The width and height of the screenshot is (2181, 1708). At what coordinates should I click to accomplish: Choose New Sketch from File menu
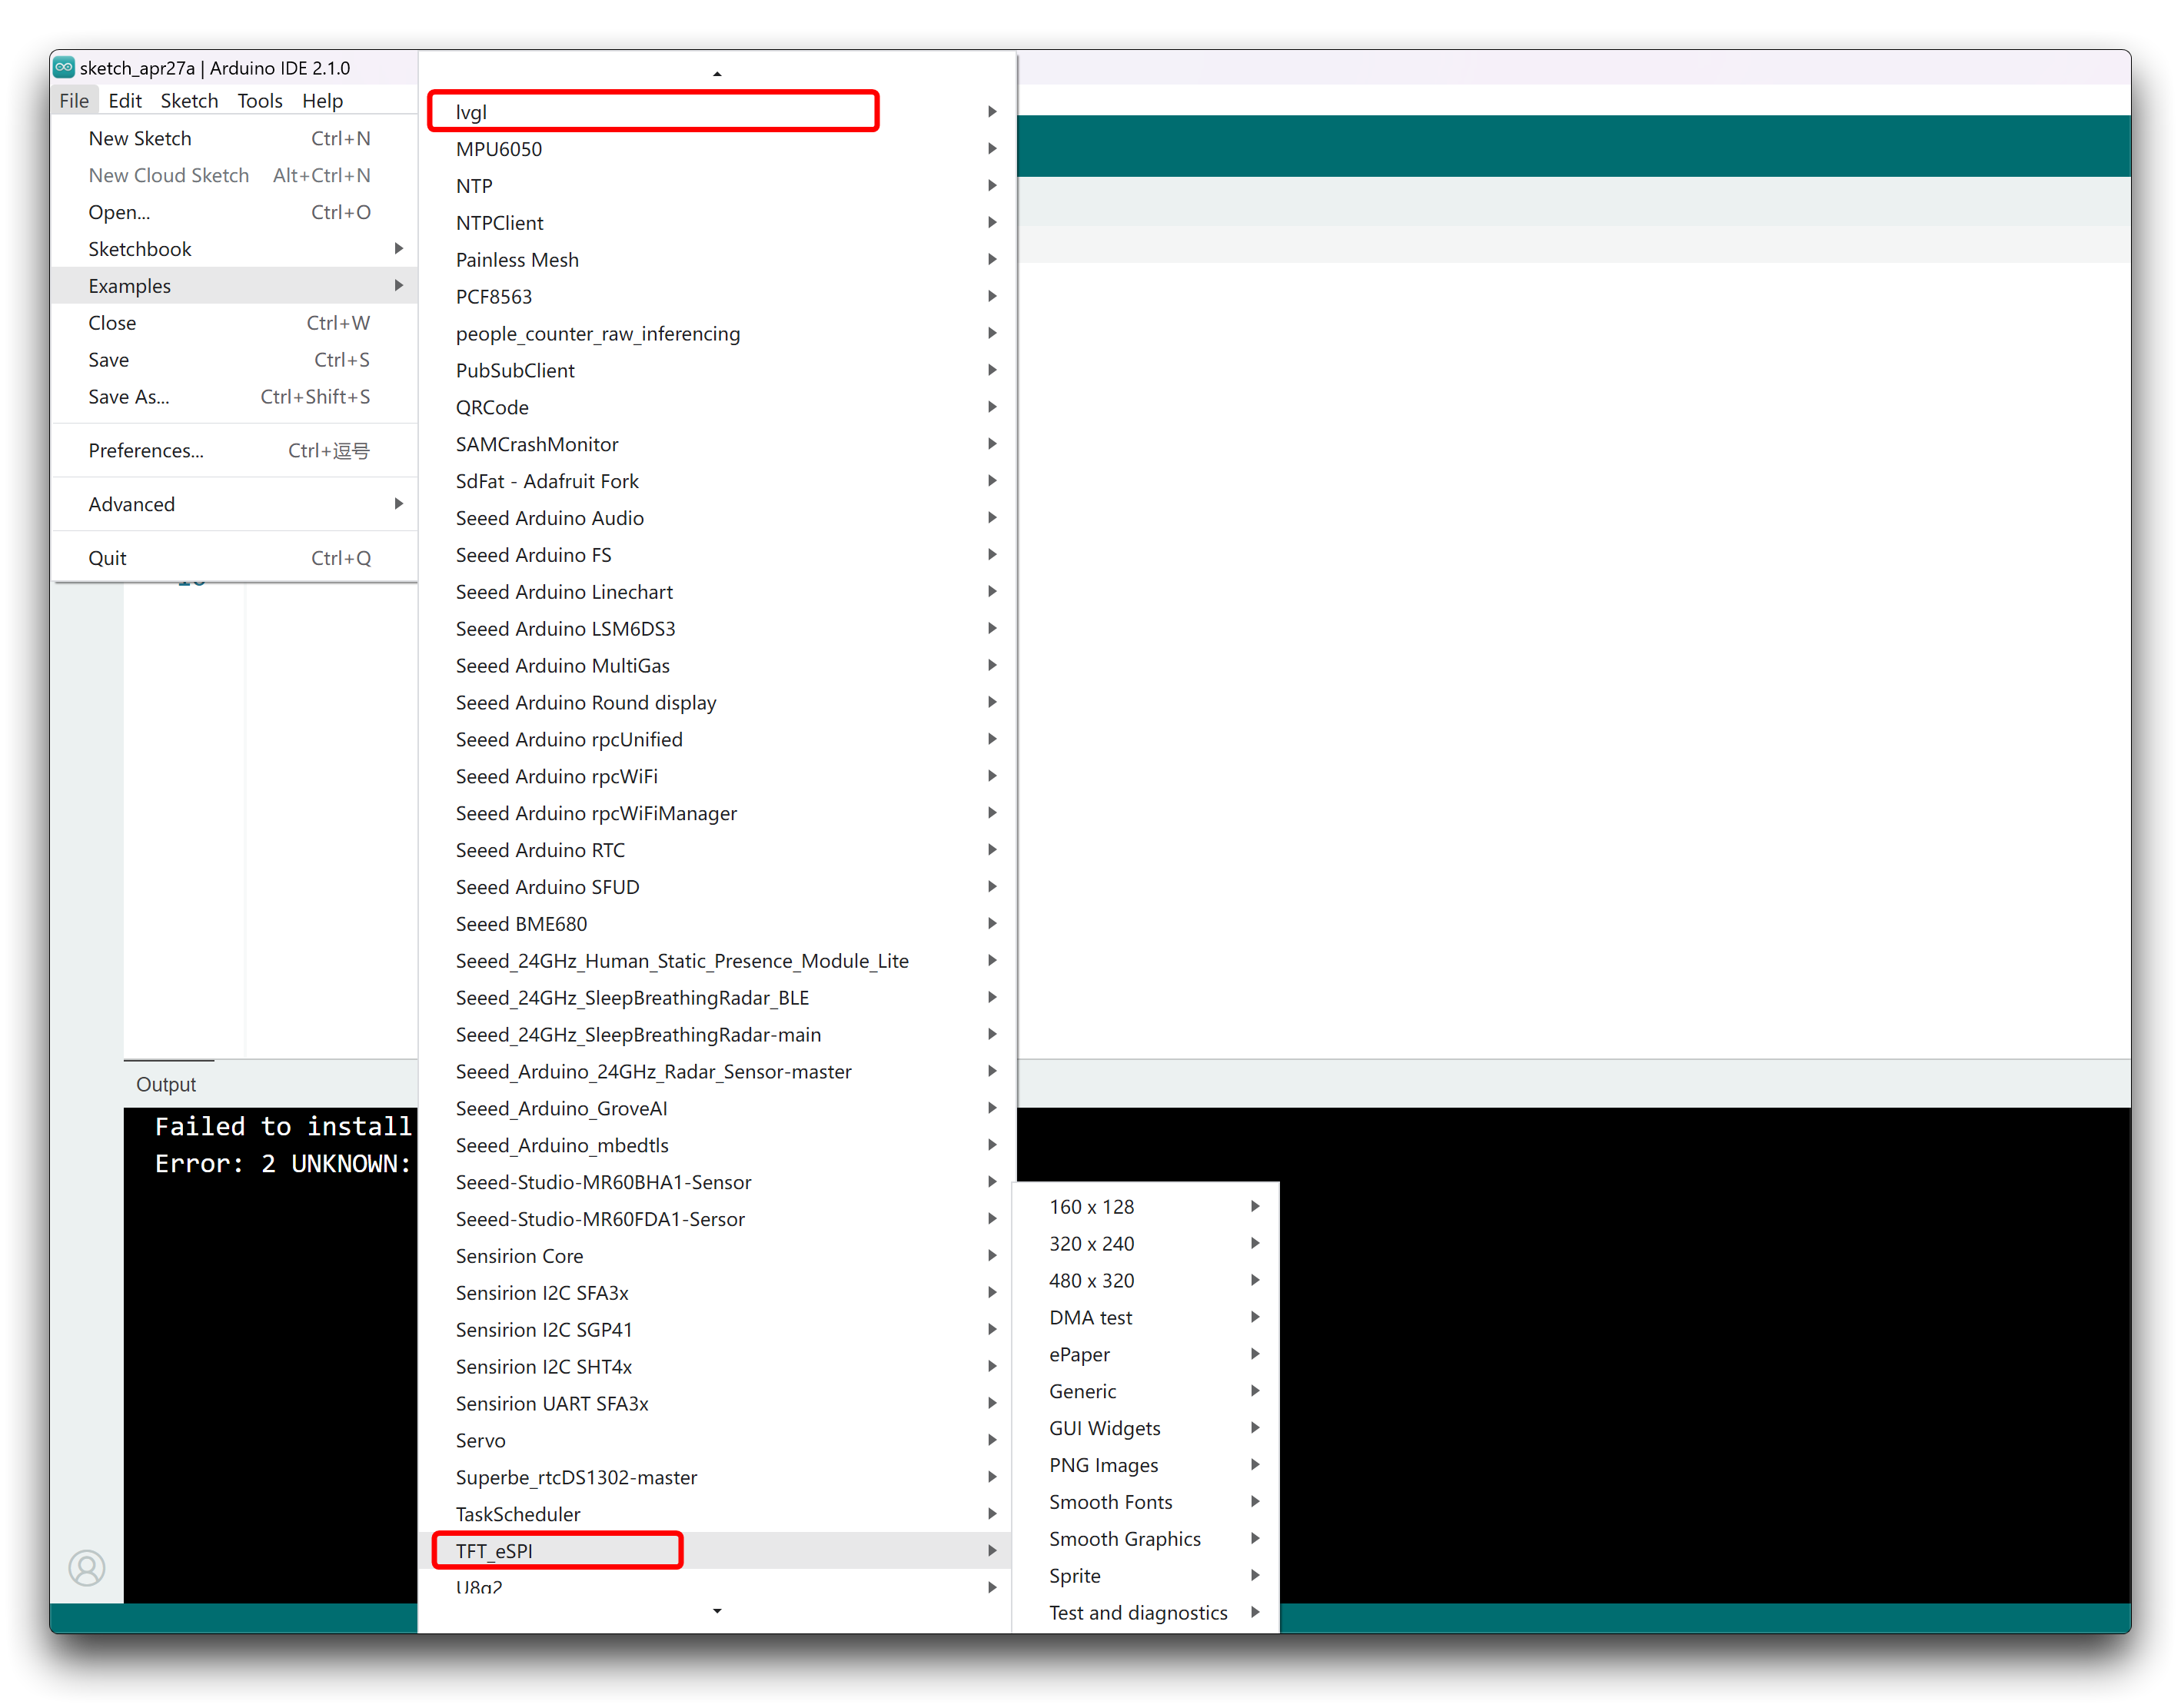click(x=235, y=138)
